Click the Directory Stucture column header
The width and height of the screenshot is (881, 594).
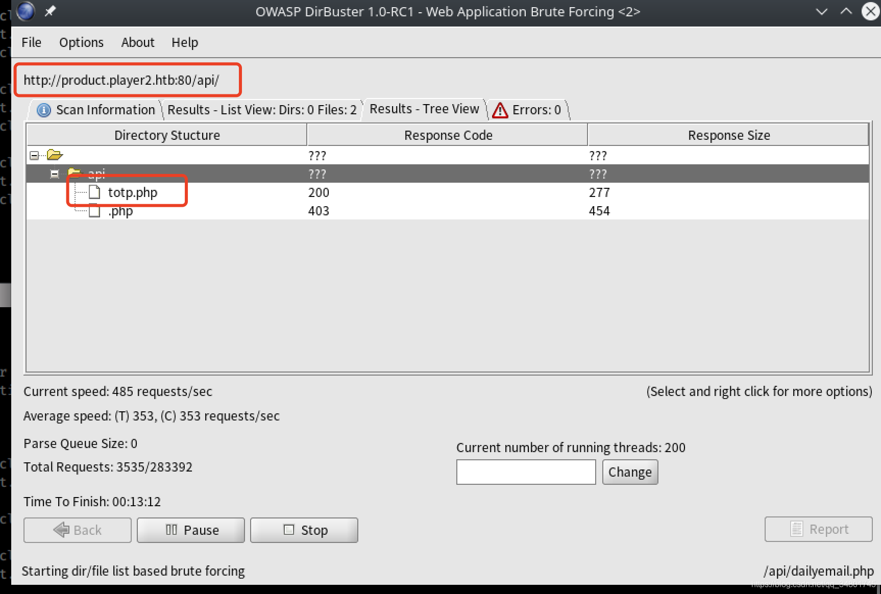point(167,135)
